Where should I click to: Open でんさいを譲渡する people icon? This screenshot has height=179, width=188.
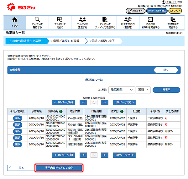coord(82,19)
